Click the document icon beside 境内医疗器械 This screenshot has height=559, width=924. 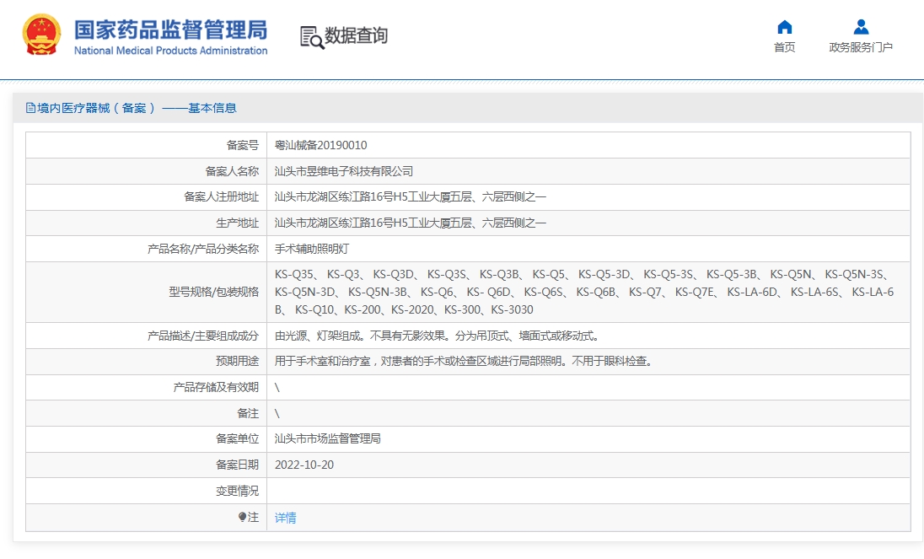click(30, 108)
